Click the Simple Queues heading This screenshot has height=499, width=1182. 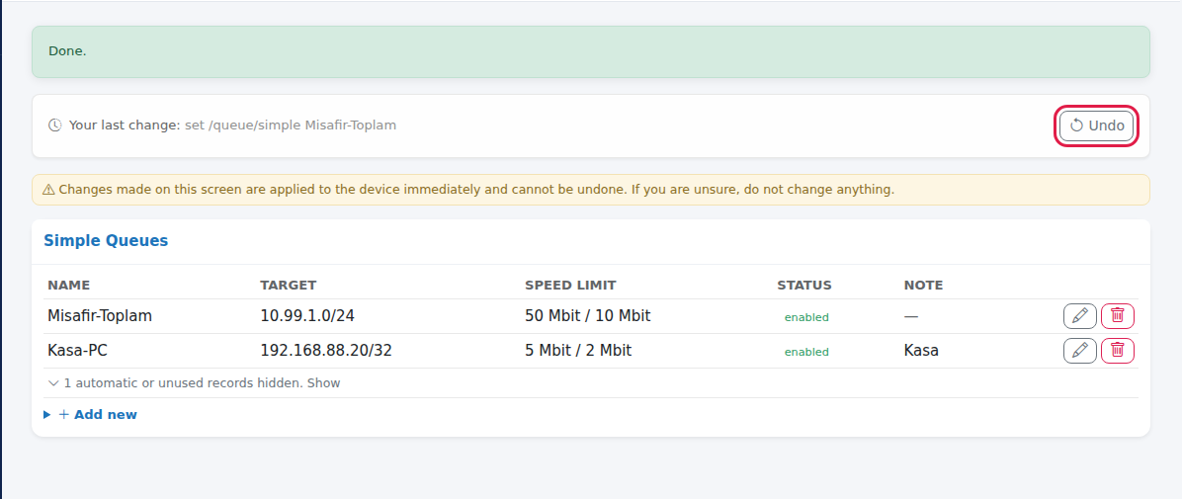pos(106,240)
